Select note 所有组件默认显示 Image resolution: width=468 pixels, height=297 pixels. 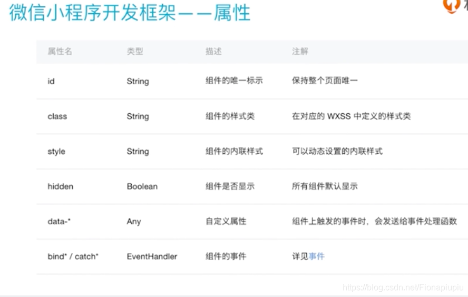point(325,186)
